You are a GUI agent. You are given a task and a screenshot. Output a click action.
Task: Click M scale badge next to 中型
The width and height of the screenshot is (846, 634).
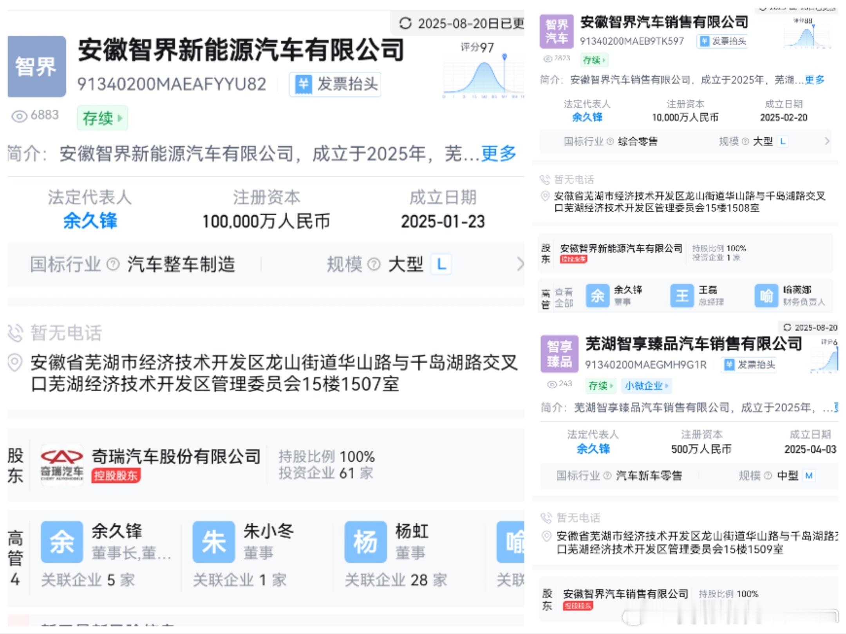(x=809, y=475)
